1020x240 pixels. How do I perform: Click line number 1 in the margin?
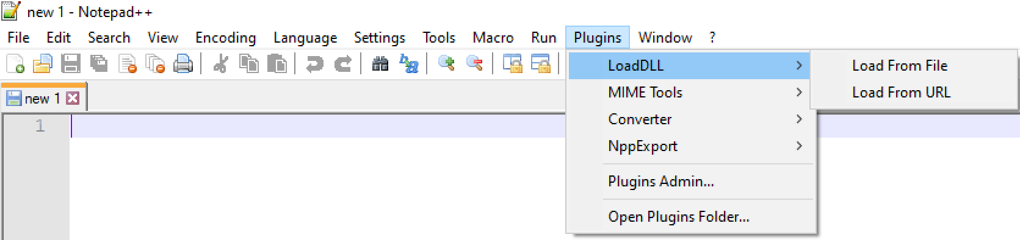pyautogui.click(x=40, y=125)
